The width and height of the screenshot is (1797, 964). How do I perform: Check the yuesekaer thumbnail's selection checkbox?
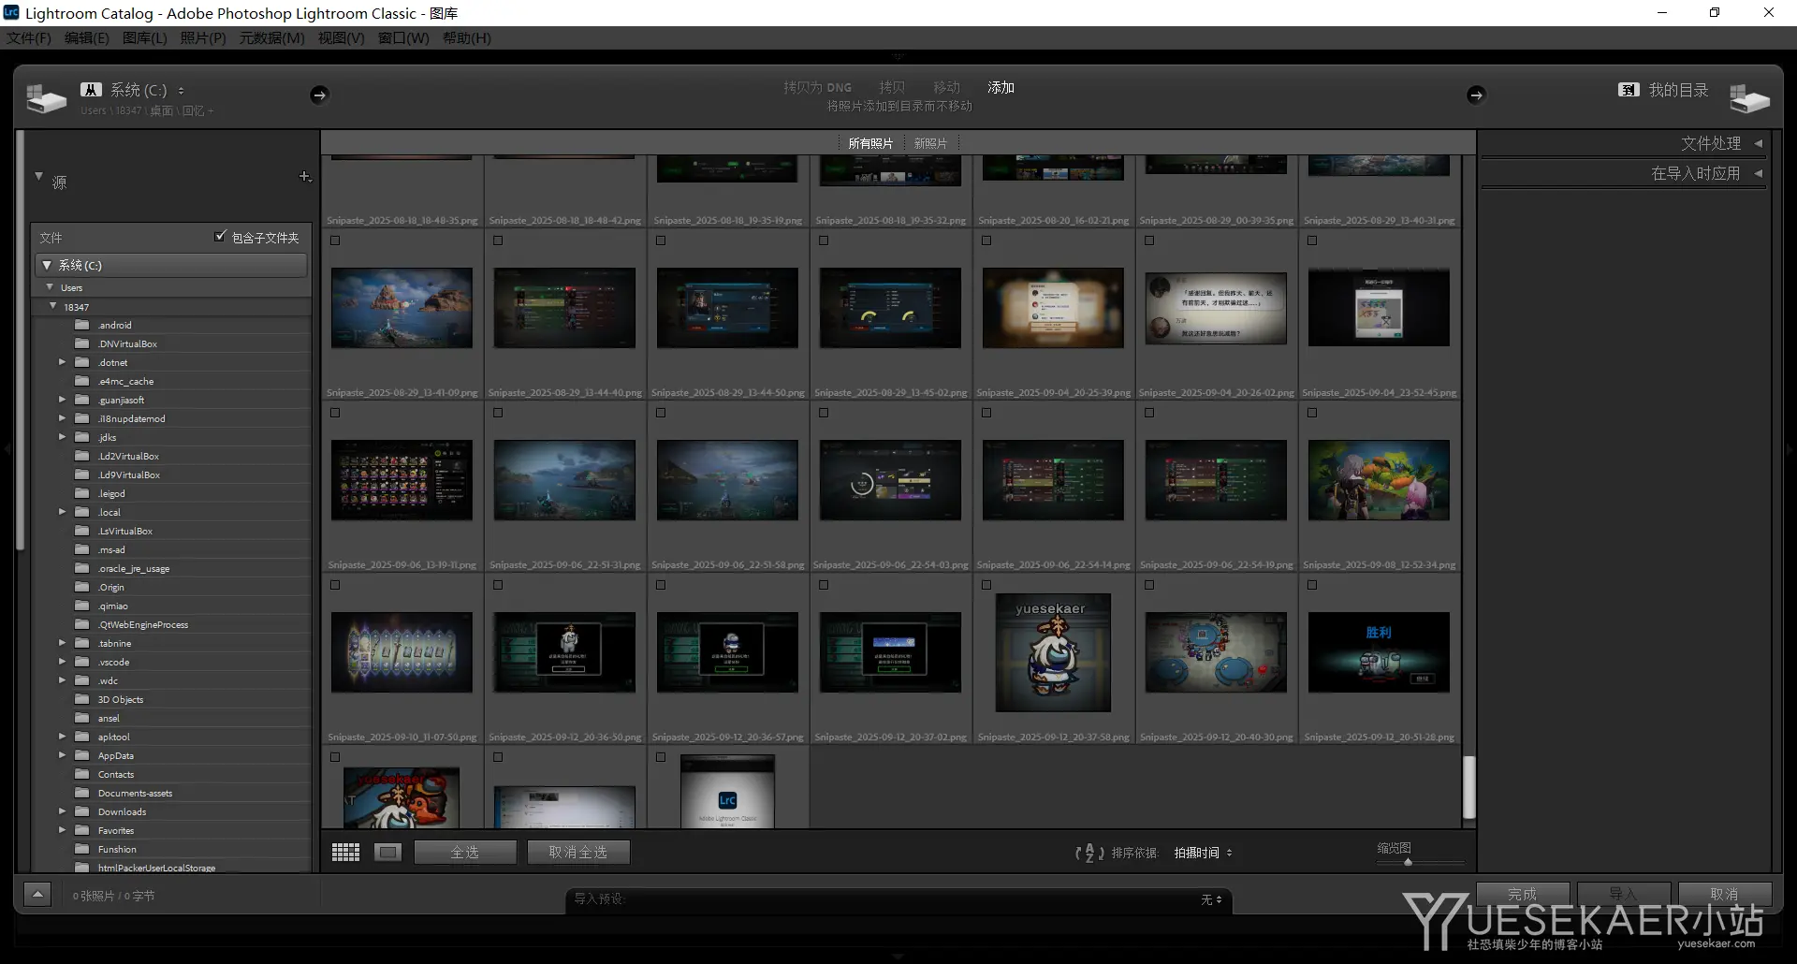point(986,583)
